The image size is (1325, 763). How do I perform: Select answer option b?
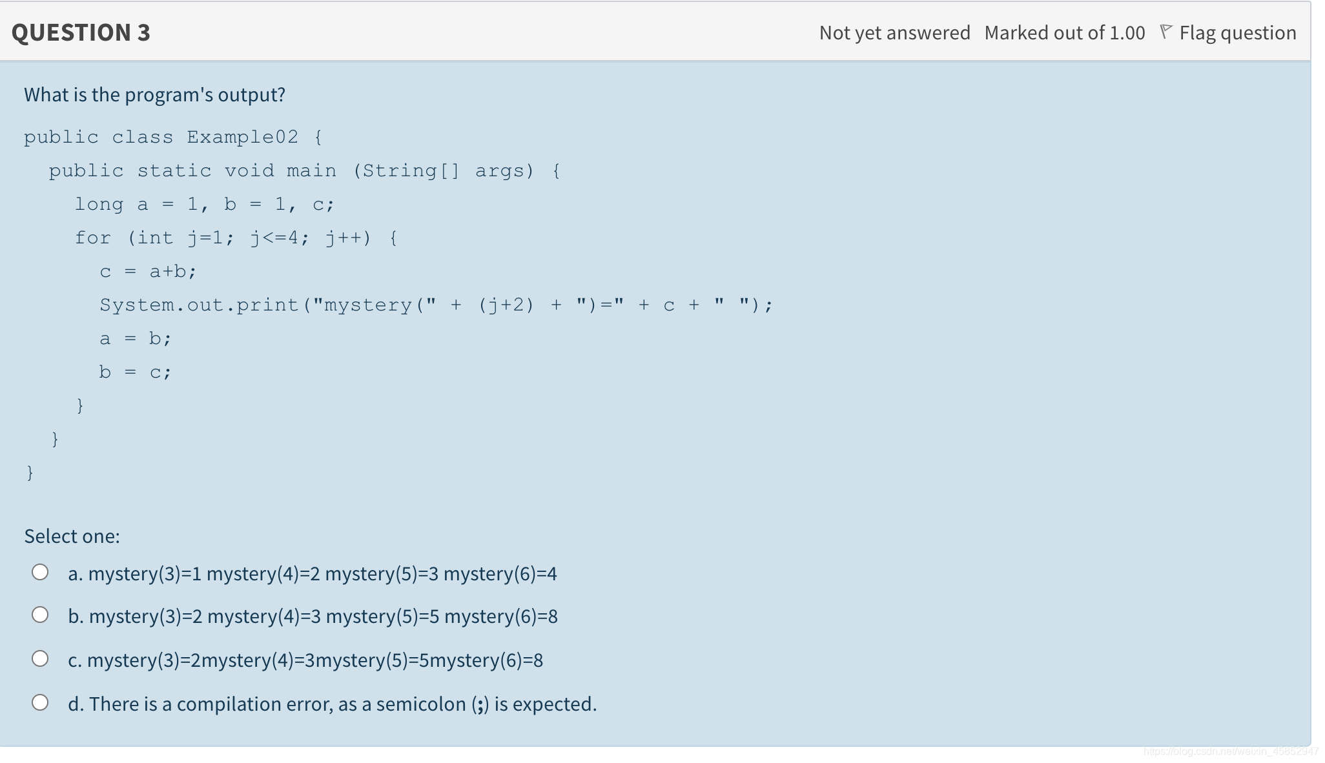point(41,614)
